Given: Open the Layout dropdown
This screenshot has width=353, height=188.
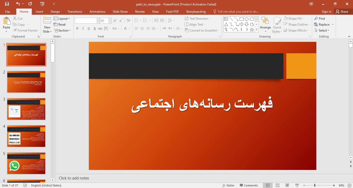Looking at the screenshot, I should click(x=62, y=19).
